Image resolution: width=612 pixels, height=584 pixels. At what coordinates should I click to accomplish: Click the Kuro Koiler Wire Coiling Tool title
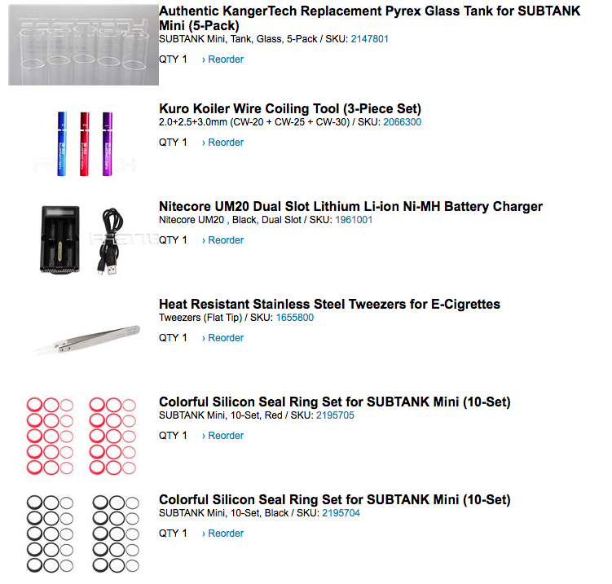pyautogui.click(x=290, y=108)
